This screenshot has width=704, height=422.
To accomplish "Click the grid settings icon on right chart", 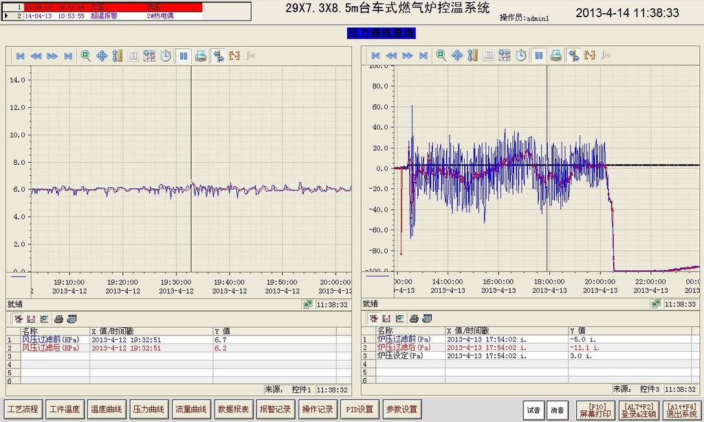I will pos(505,55).
